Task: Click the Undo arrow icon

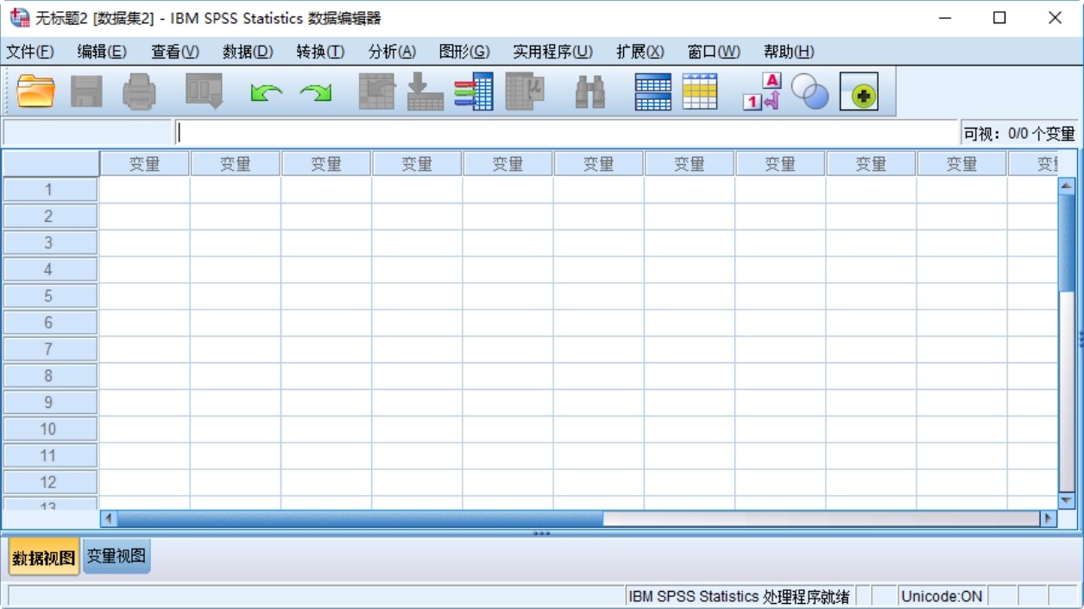Action: tap(266, 92)
